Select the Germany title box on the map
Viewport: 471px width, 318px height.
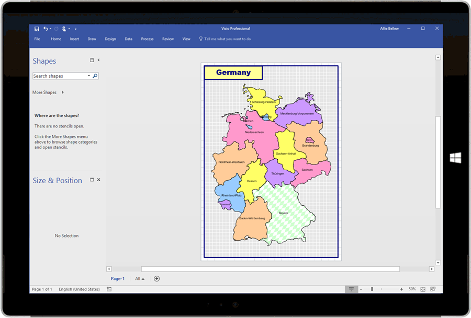pyautogui.click(x=233, y=73)
